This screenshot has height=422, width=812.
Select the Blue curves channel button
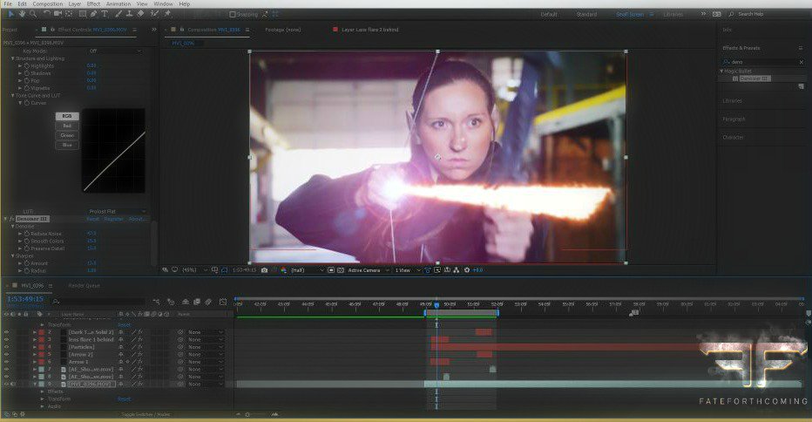coord(67,145)
